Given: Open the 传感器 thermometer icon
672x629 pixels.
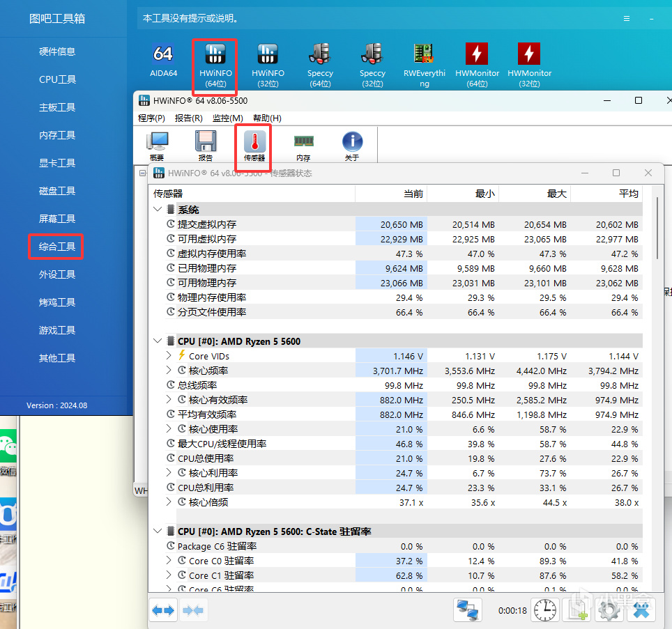Looking at the screenshot, I should click(254, 146).
